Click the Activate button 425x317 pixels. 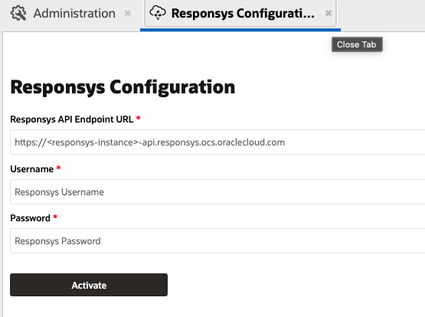pyautogui.click(x=89, y=285)
